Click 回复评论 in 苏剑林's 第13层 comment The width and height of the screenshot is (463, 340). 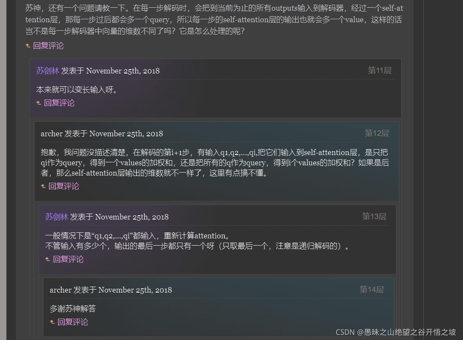point(68,259)
